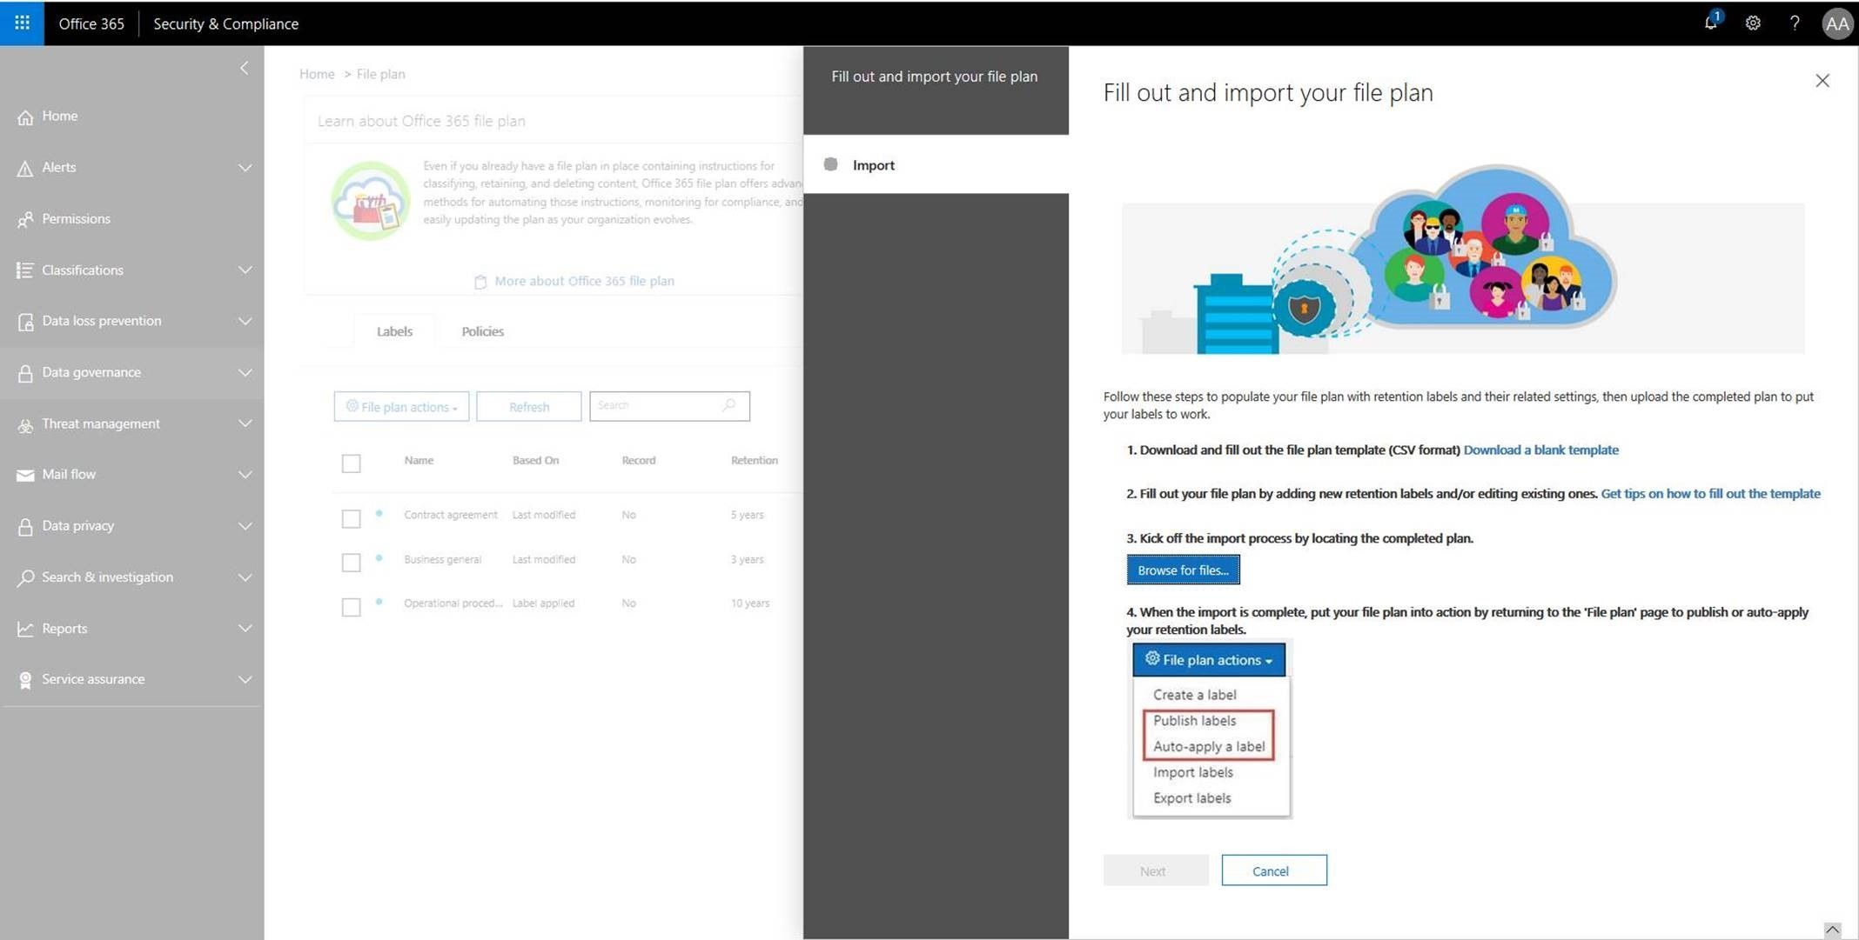Open the Download a blank template link

point(1540,450)
